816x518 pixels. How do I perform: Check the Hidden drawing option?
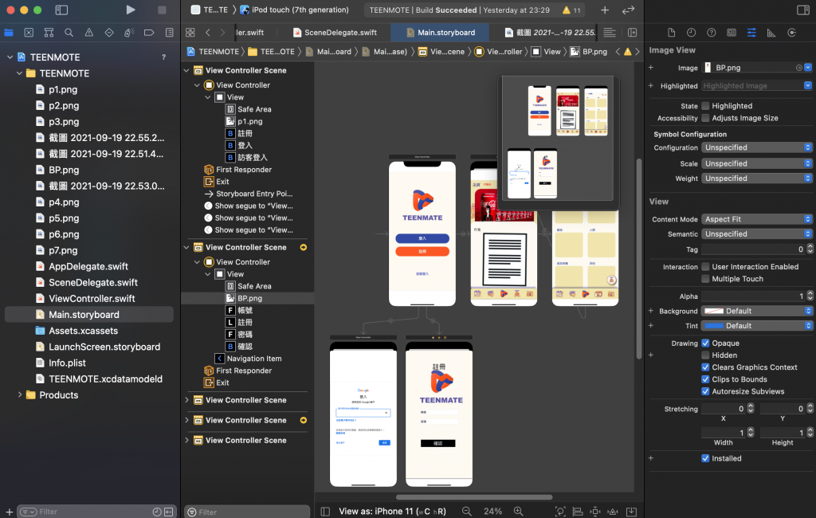tap(705, 355)
